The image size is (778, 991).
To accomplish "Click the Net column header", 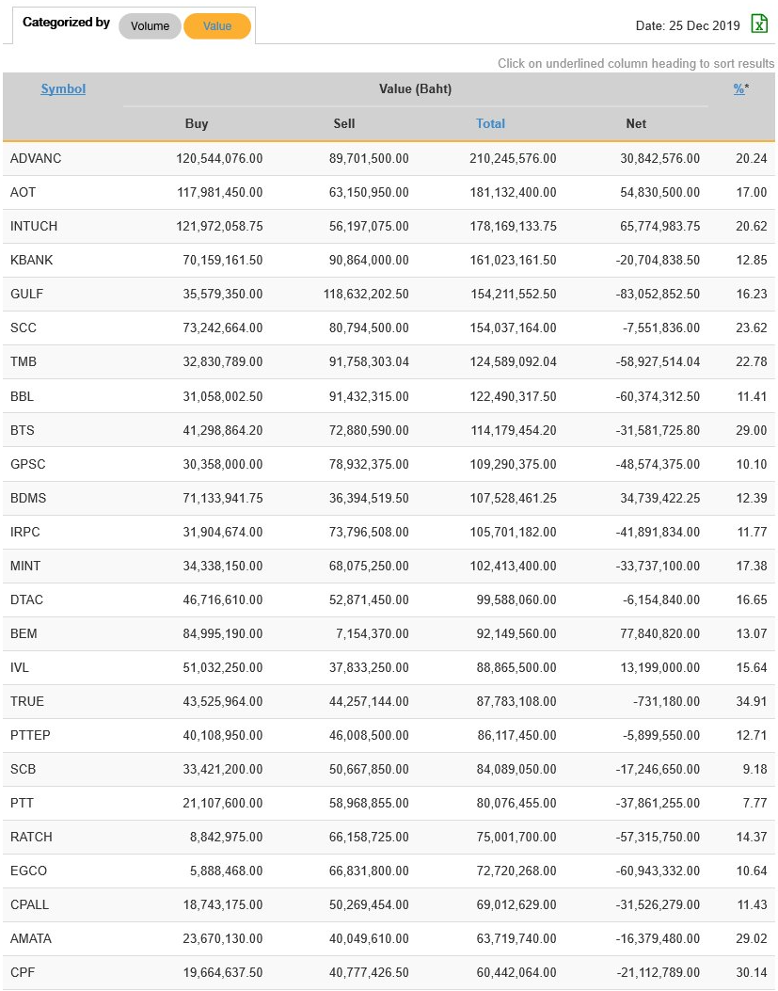I will click(x=636, y=123).
